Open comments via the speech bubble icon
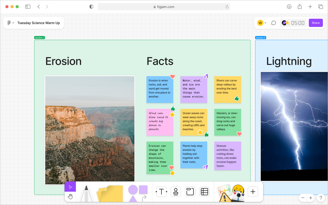328x205 pixels. pyautogui.click(x=273, y=23)
